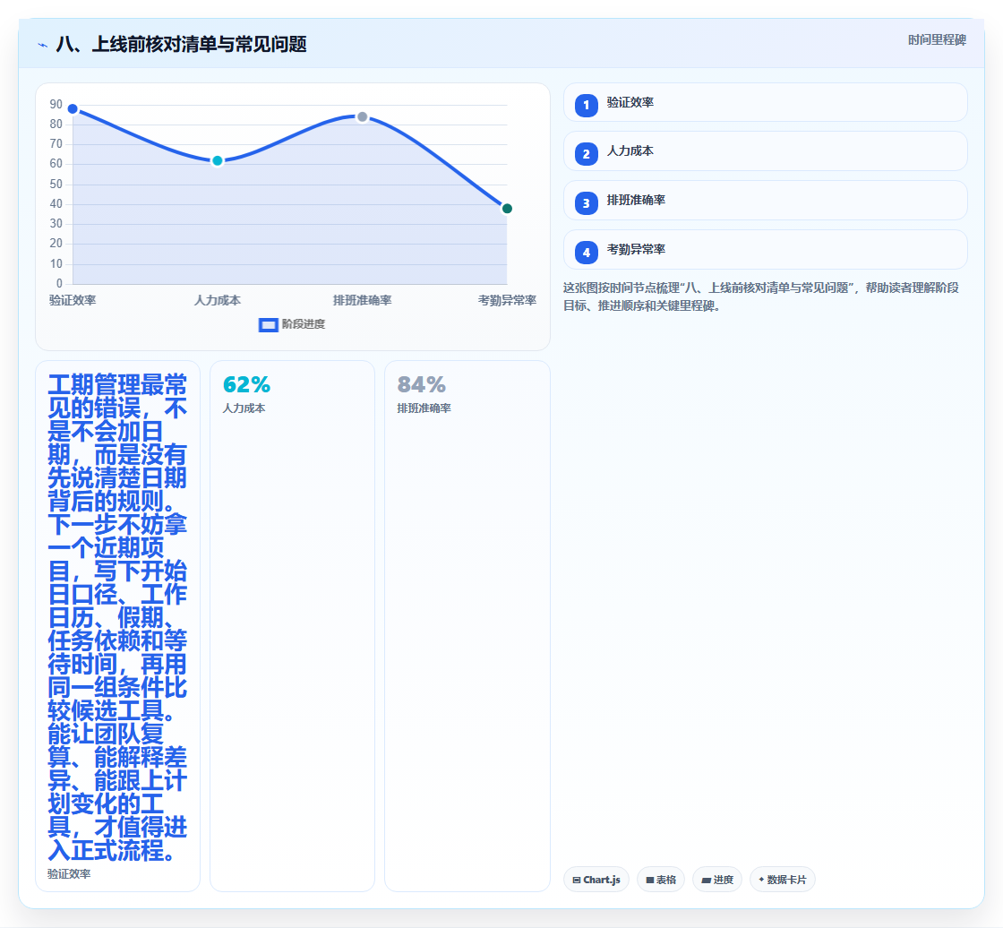Click the 人力成本 x-axis label
The image size is (1003, 928).
pos(218,300)
